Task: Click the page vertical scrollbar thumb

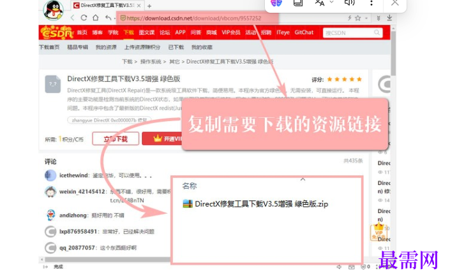Action: point(393,53)
